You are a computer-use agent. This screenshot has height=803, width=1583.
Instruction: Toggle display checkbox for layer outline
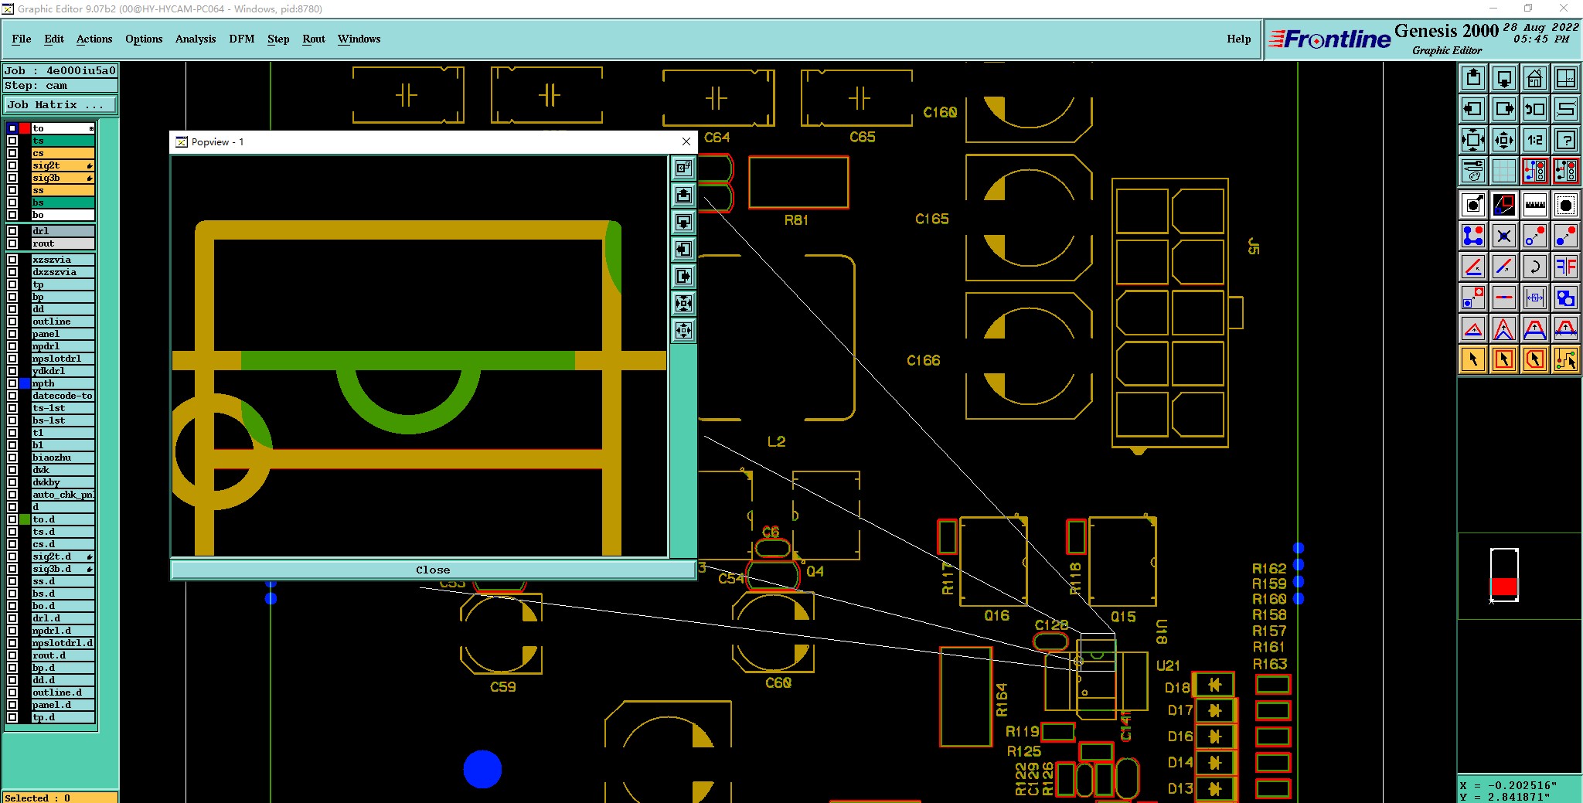coord(12,322)
